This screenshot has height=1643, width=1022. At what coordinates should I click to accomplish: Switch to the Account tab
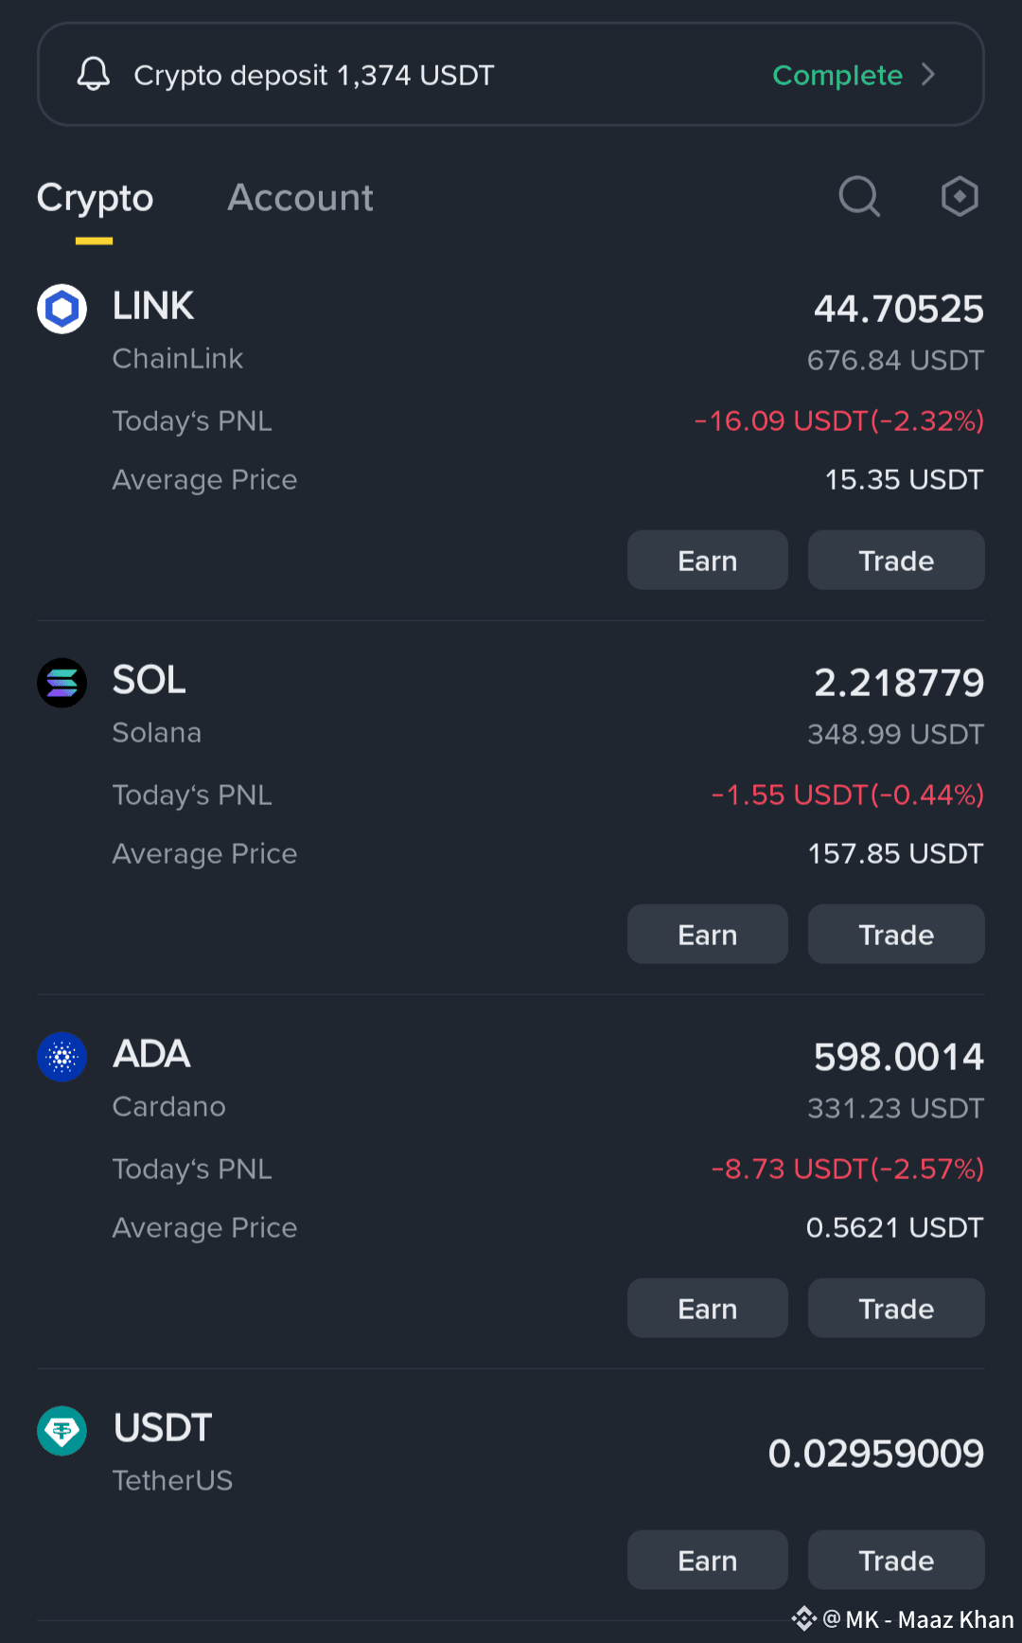pos(300,198)
